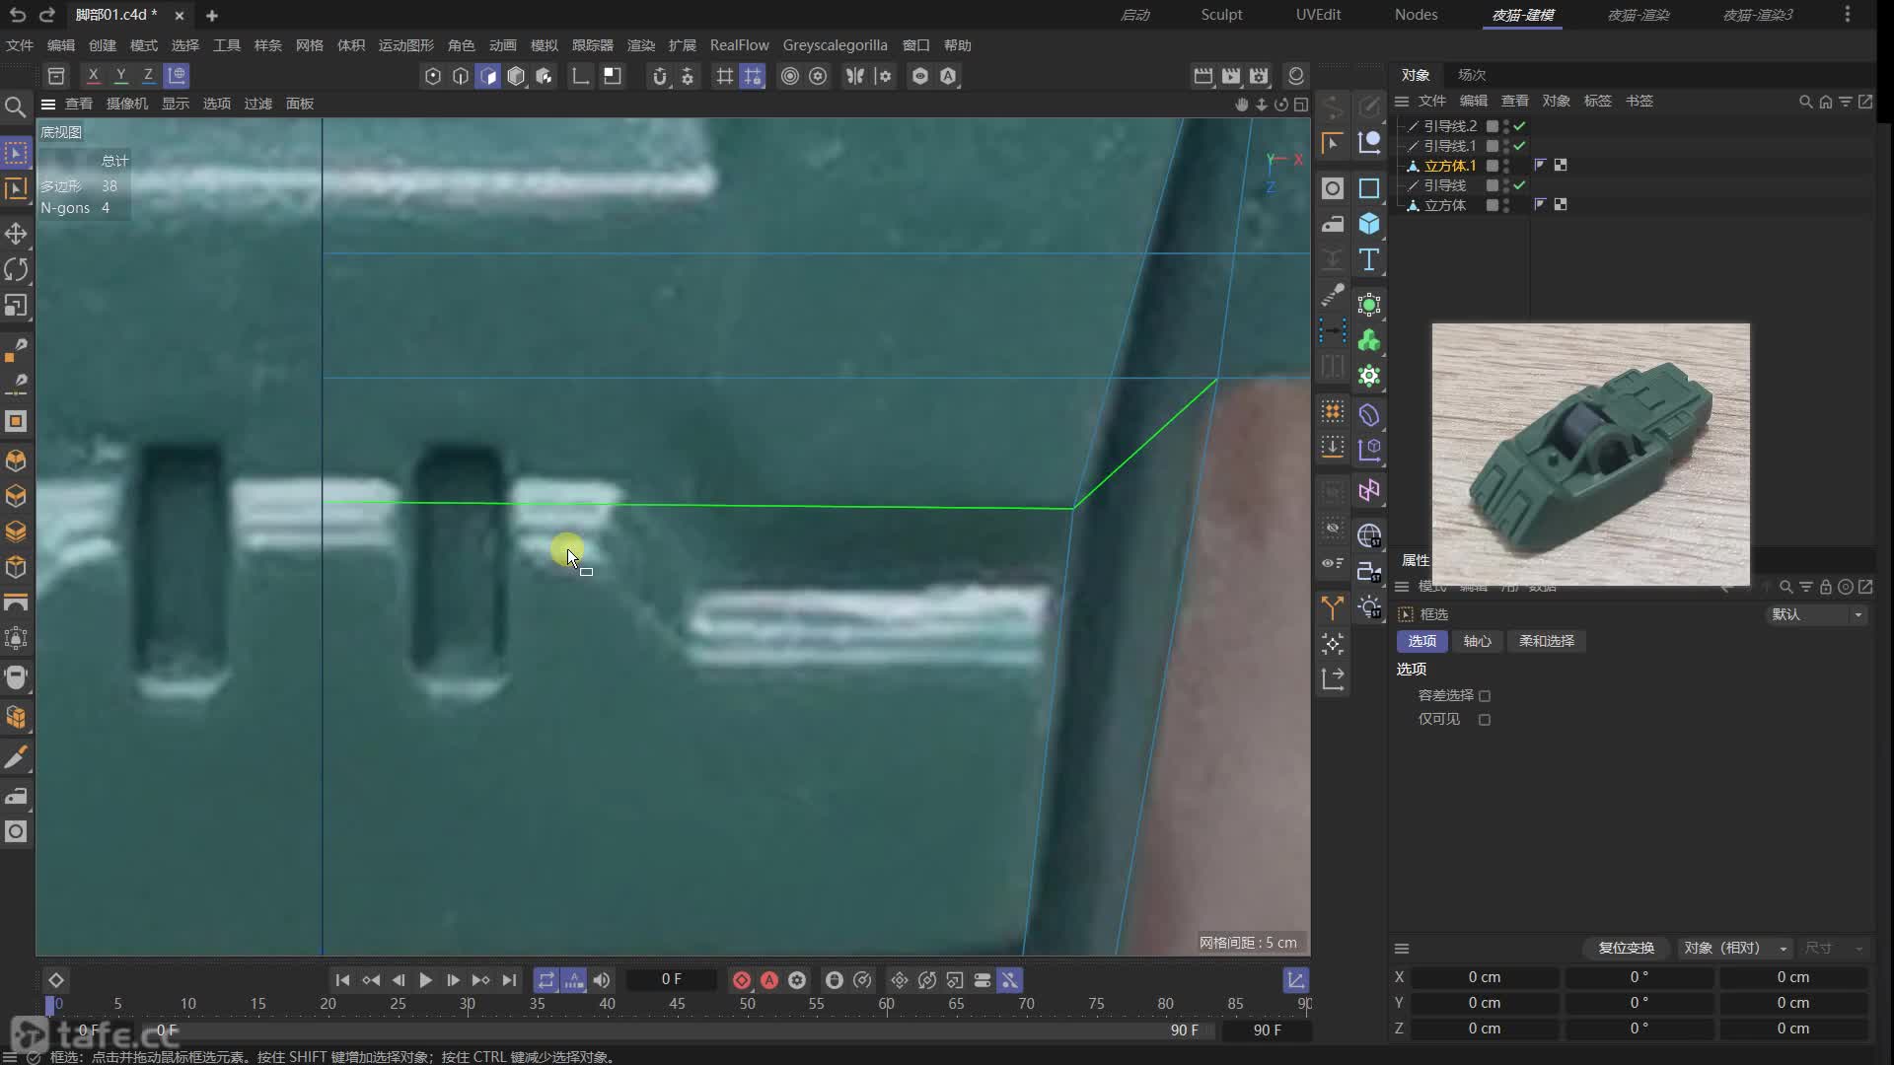The image size is (1894, 1065).
Task: Select the Rotate tool in left toolbar
Action: click(x=16, y=269)
